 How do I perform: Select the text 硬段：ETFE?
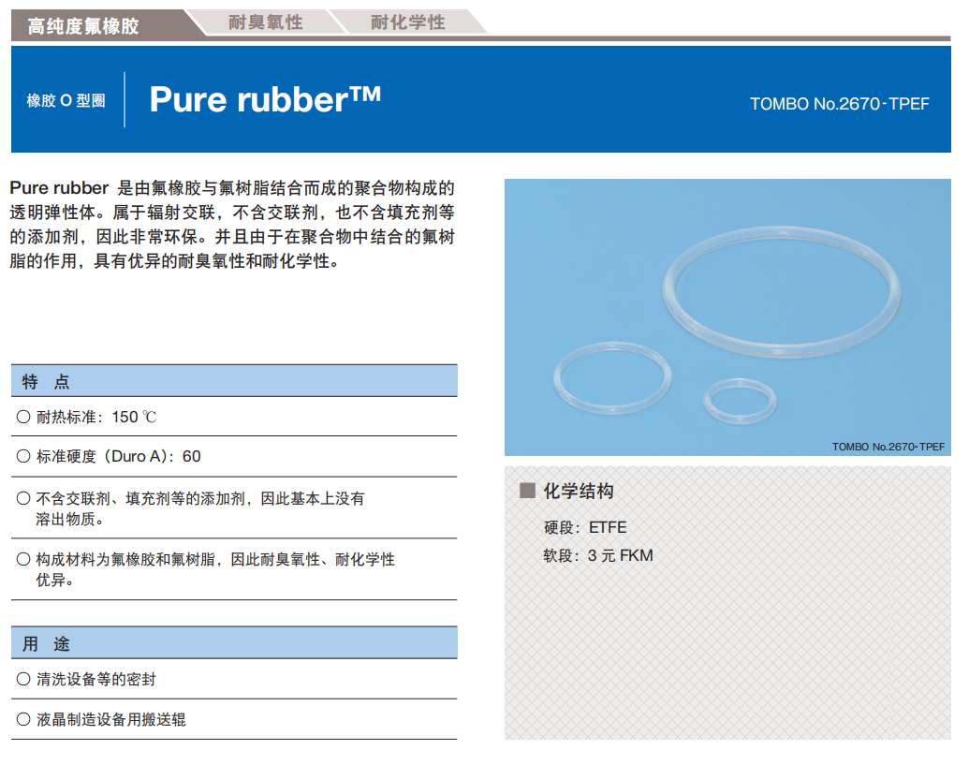click(584, 527)
